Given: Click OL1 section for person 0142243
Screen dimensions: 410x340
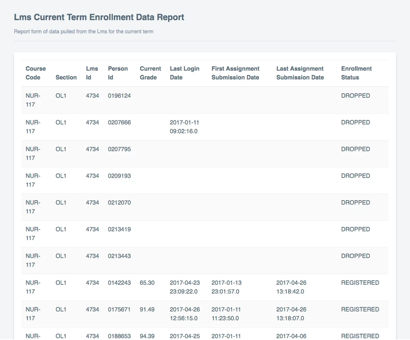Looking at the screenshot, I should click(x=61, y=283).
